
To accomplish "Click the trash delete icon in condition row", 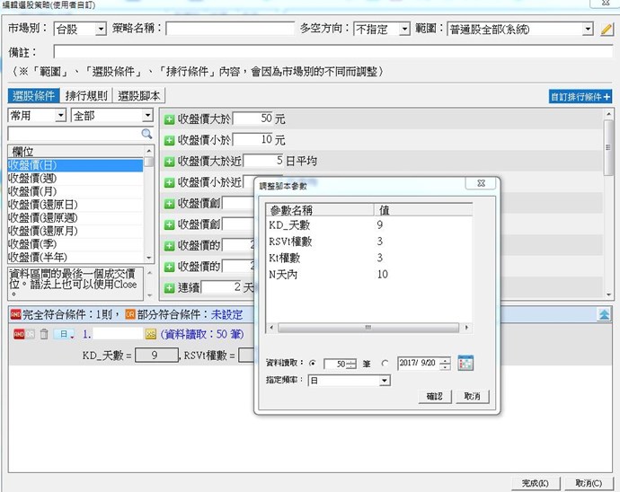I will pyautogui.click(x=43, y=333).
